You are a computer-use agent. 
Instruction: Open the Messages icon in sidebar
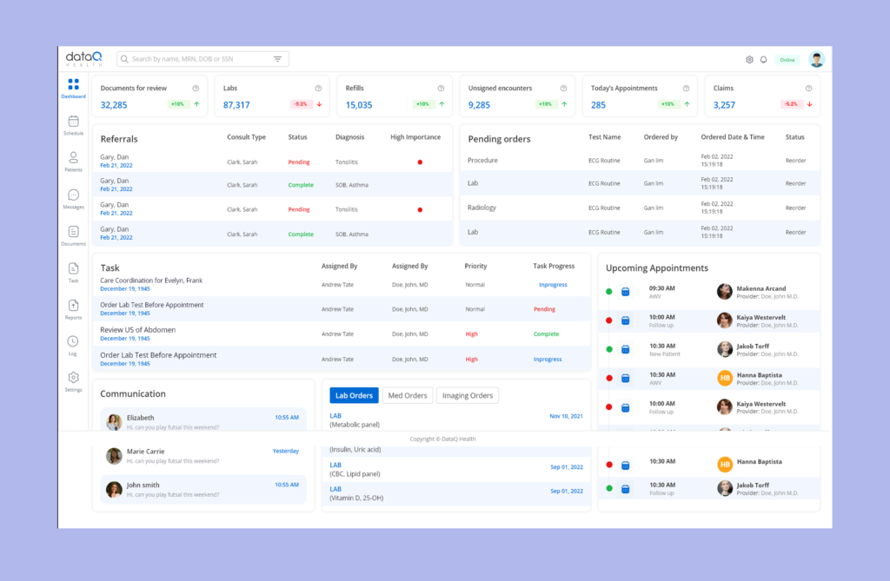pyautogui.click(x=73, y=195)
